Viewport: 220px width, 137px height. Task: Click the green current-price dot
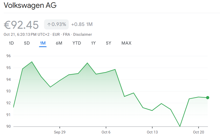click(x=208, y=98)
